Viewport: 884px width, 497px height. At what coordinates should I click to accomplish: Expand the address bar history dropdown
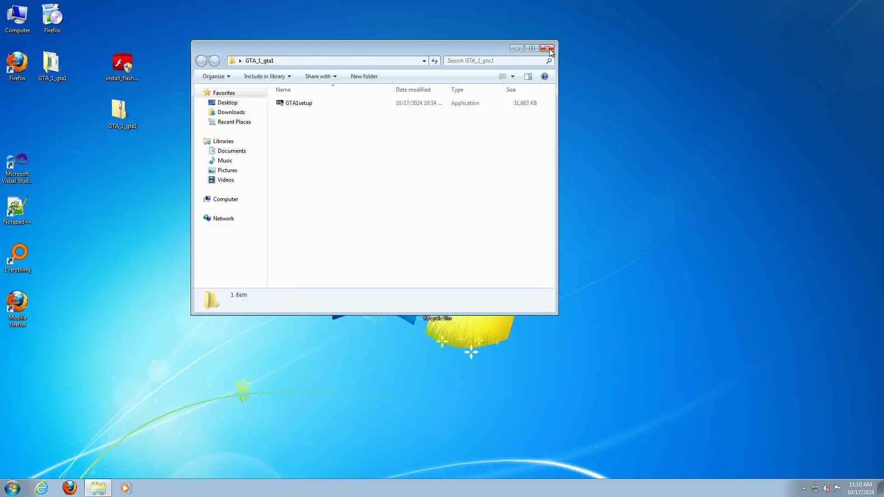424,61
